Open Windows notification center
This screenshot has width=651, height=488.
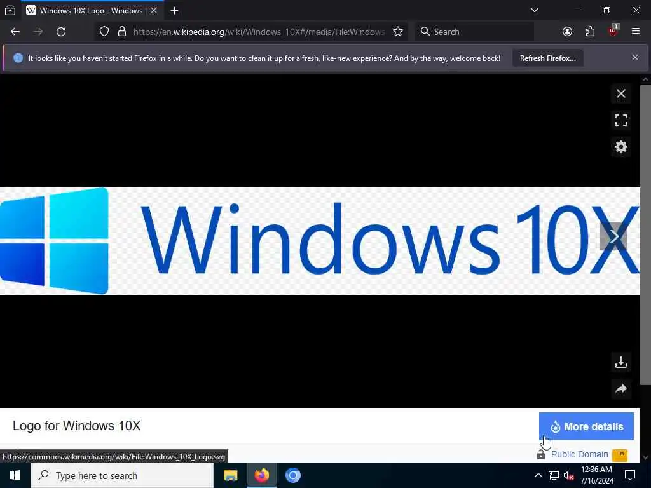tap(630, 475)
